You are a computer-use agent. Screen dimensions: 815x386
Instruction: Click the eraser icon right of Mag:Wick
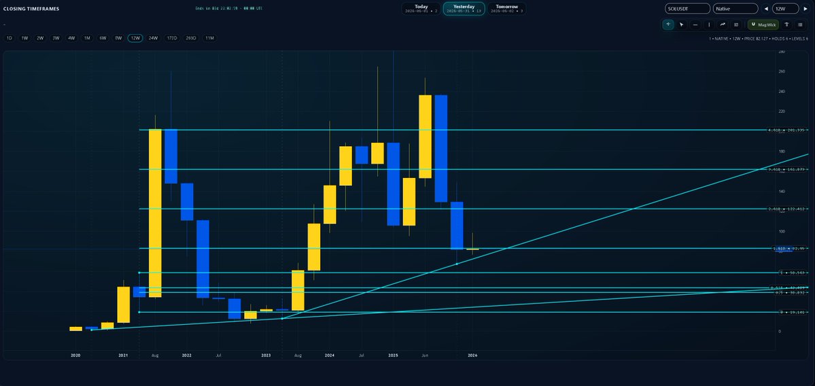tap(786, 24)
